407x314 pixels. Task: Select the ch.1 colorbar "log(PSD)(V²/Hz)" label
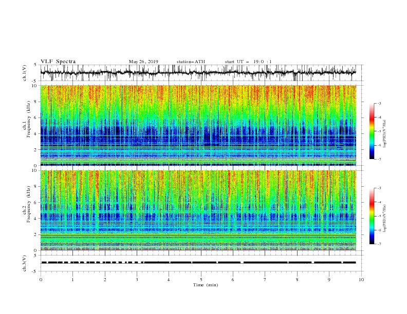point(384,134)
